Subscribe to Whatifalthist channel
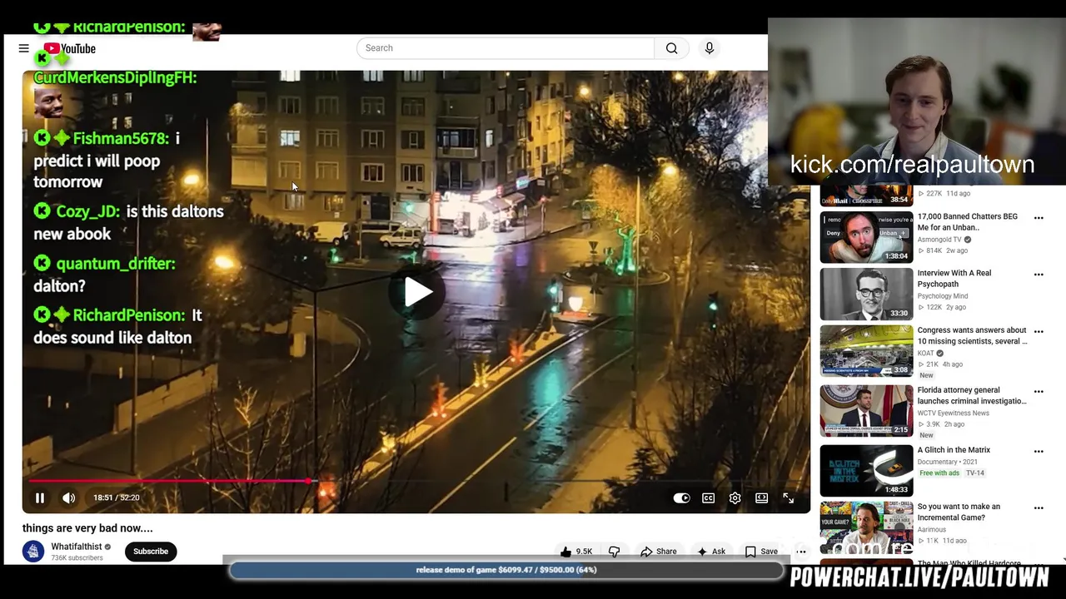Image resolution: width=1066 pixels, height=599 pixels. [x=151, y=551]
